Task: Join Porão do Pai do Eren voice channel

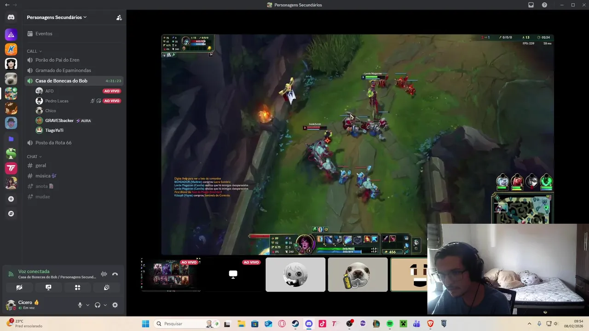Action: coord(74,60)
